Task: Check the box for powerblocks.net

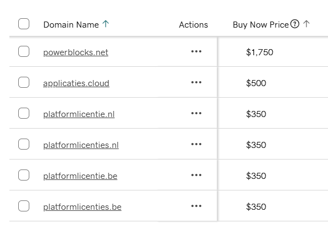Action: click(24, 51)
